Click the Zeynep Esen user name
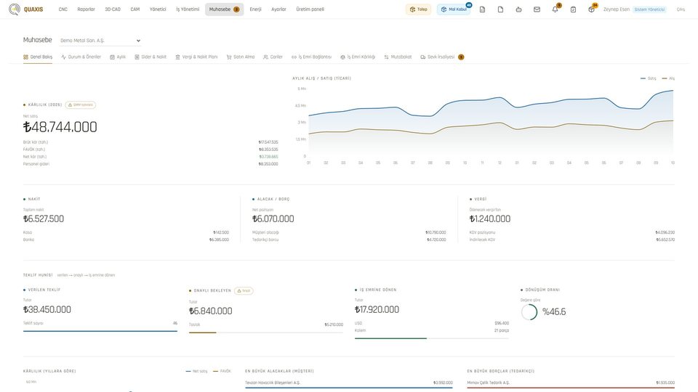This screenshot has width=698, height=392. point(616,9)
